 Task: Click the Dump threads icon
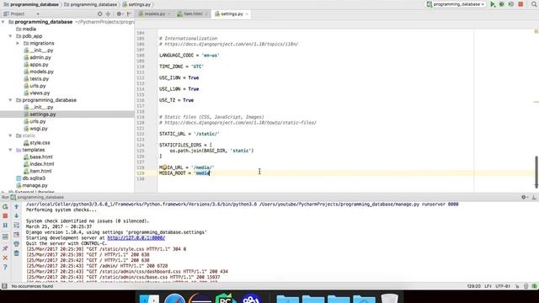pyautogui.click(x=5, y=237)
